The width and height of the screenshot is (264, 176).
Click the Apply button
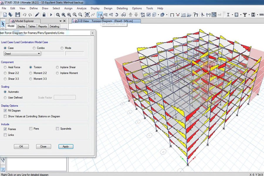click(66, 146)
